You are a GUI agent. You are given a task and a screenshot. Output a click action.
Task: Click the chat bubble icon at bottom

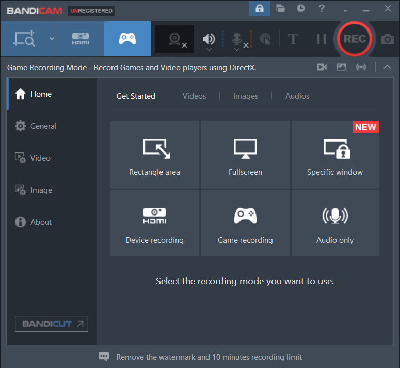click(104, 357)
